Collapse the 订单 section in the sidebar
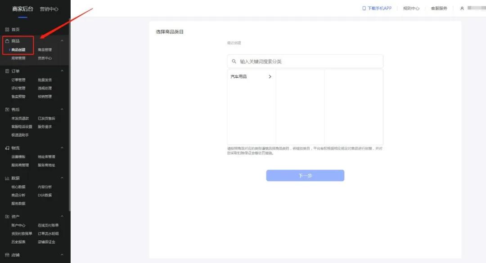 [x=62, y=71]
